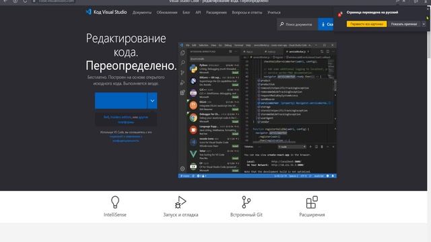The image size is (431, 242).
Task: Click the Расширения blocks icon
Action: point(312,202)
